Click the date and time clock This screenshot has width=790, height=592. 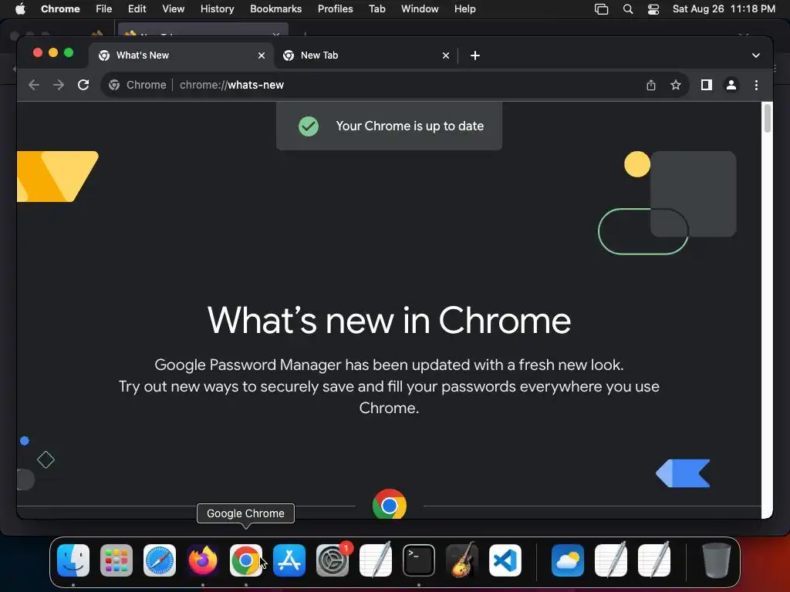[x=724, y=9]
